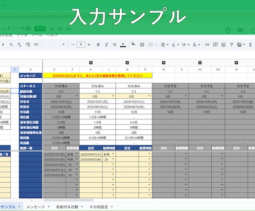This screenshot has width=255, height=211.
Task: Open version history clock icon
Action: 228,31
